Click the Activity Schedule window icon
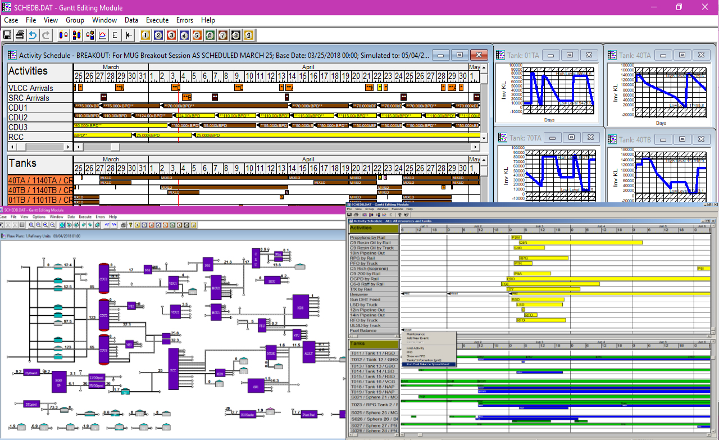Screen dimensions: 719x440 (12, 55)
